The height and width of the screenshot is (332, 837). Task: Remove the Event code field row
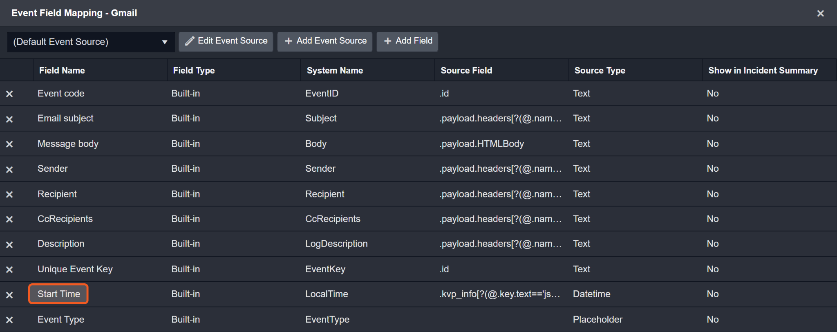click(9, 94)
